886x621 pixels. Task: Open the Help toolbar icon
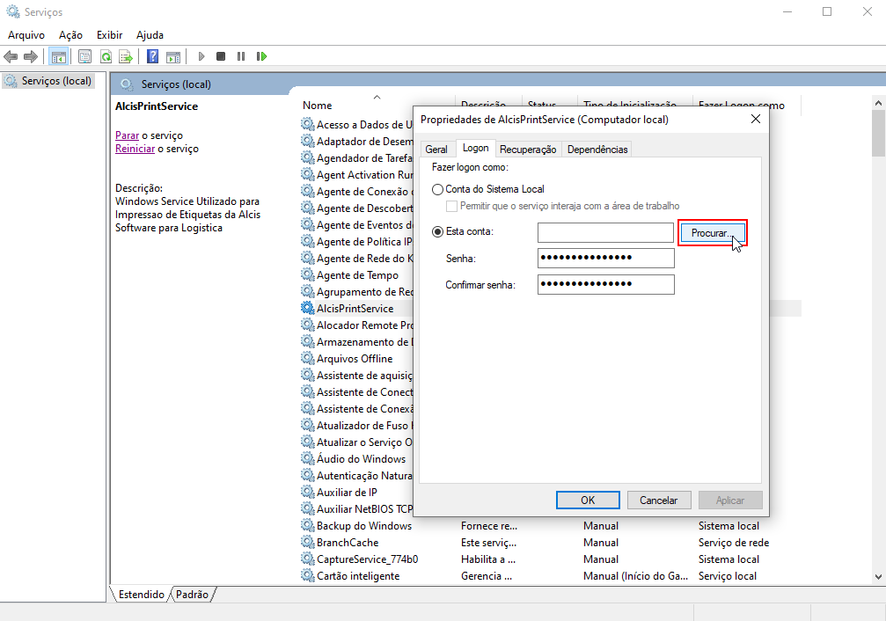click(152, 56)
